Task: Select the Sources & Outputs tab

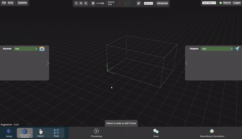Action: (25, 133)
